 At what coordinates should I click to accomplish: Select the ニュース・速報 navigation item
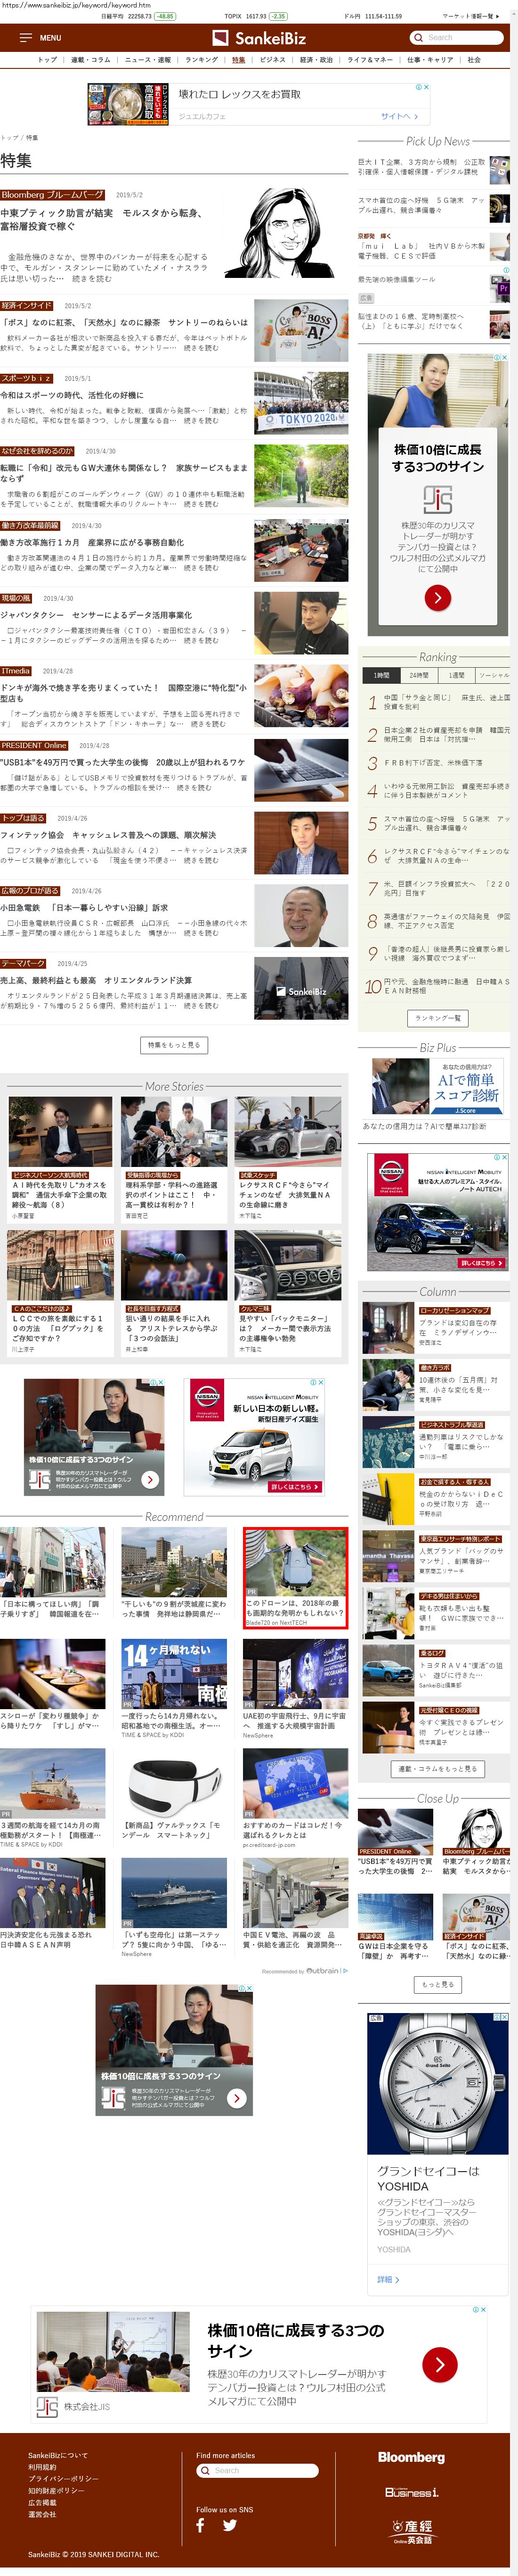tap(148, 60)
